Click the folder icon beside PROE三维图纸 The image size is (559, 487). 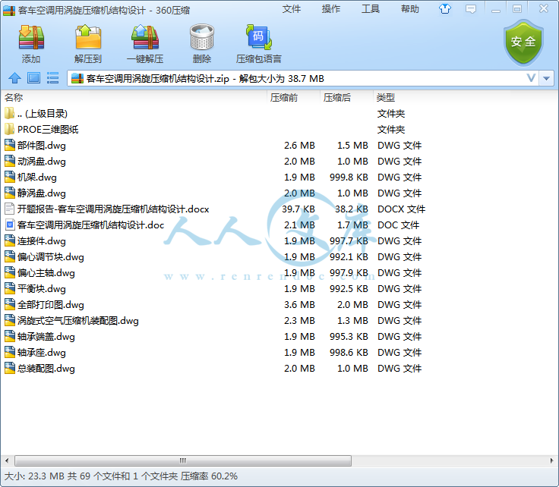tap(10, 130)
